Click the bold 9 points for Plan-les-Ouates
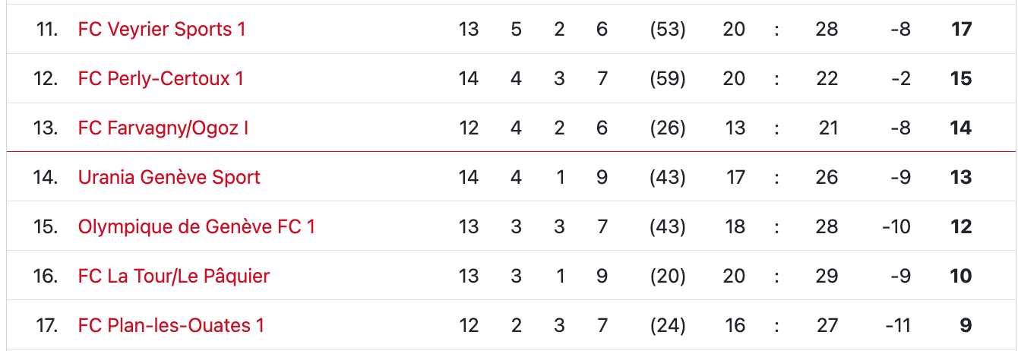The height and width of the screenshot is (351, 1018). [966, 325]
